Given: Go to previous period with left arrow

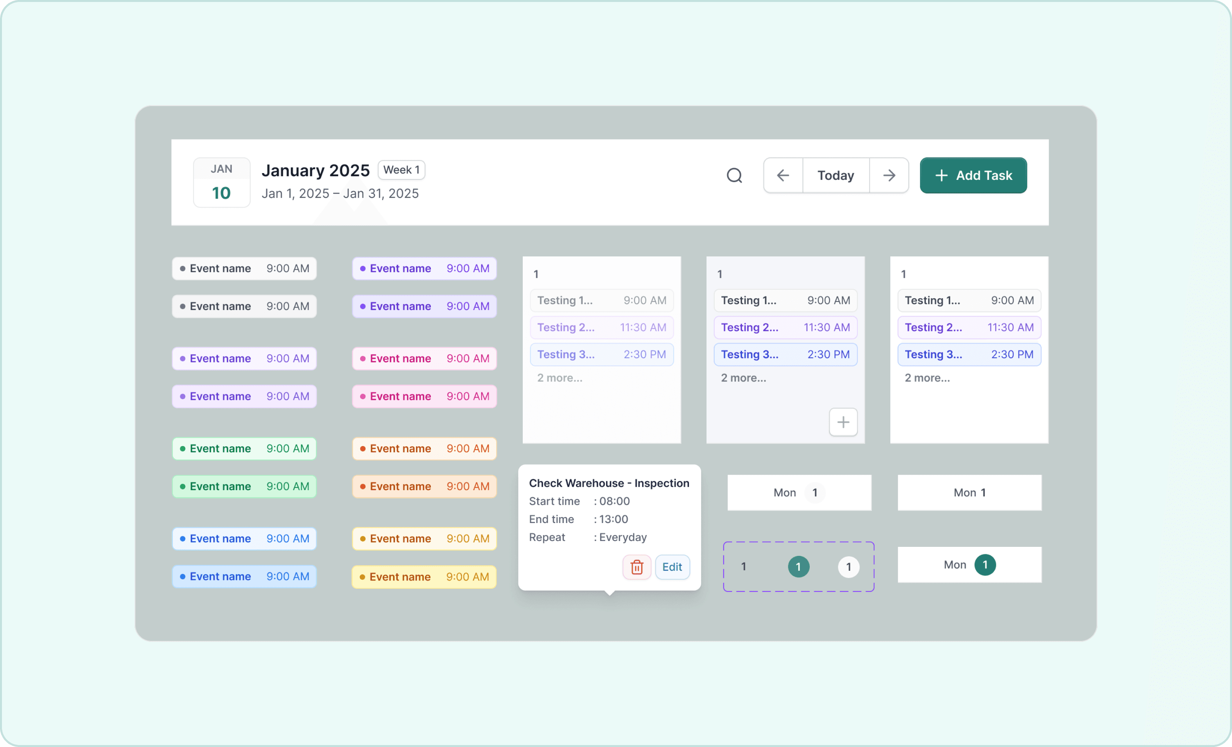Looking at the screenshot, I should tap(783, 176).
